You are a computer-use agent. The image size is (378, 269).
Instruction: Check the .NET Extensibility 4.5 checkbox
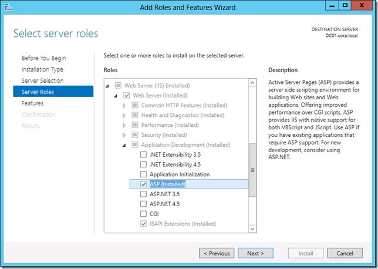coord(144,164)
